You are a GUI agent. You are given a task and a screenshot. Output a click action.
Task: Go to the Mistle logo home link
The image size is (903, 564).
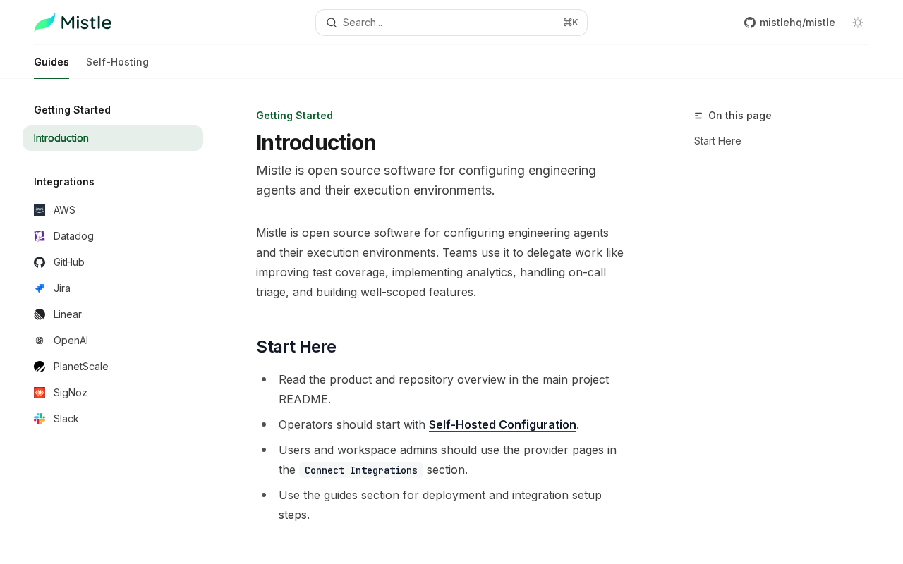pyautogui.click(x=73, y=23)
